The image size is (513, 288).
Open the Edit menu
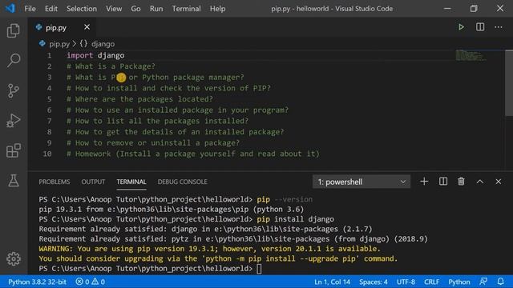click(51, 9)
